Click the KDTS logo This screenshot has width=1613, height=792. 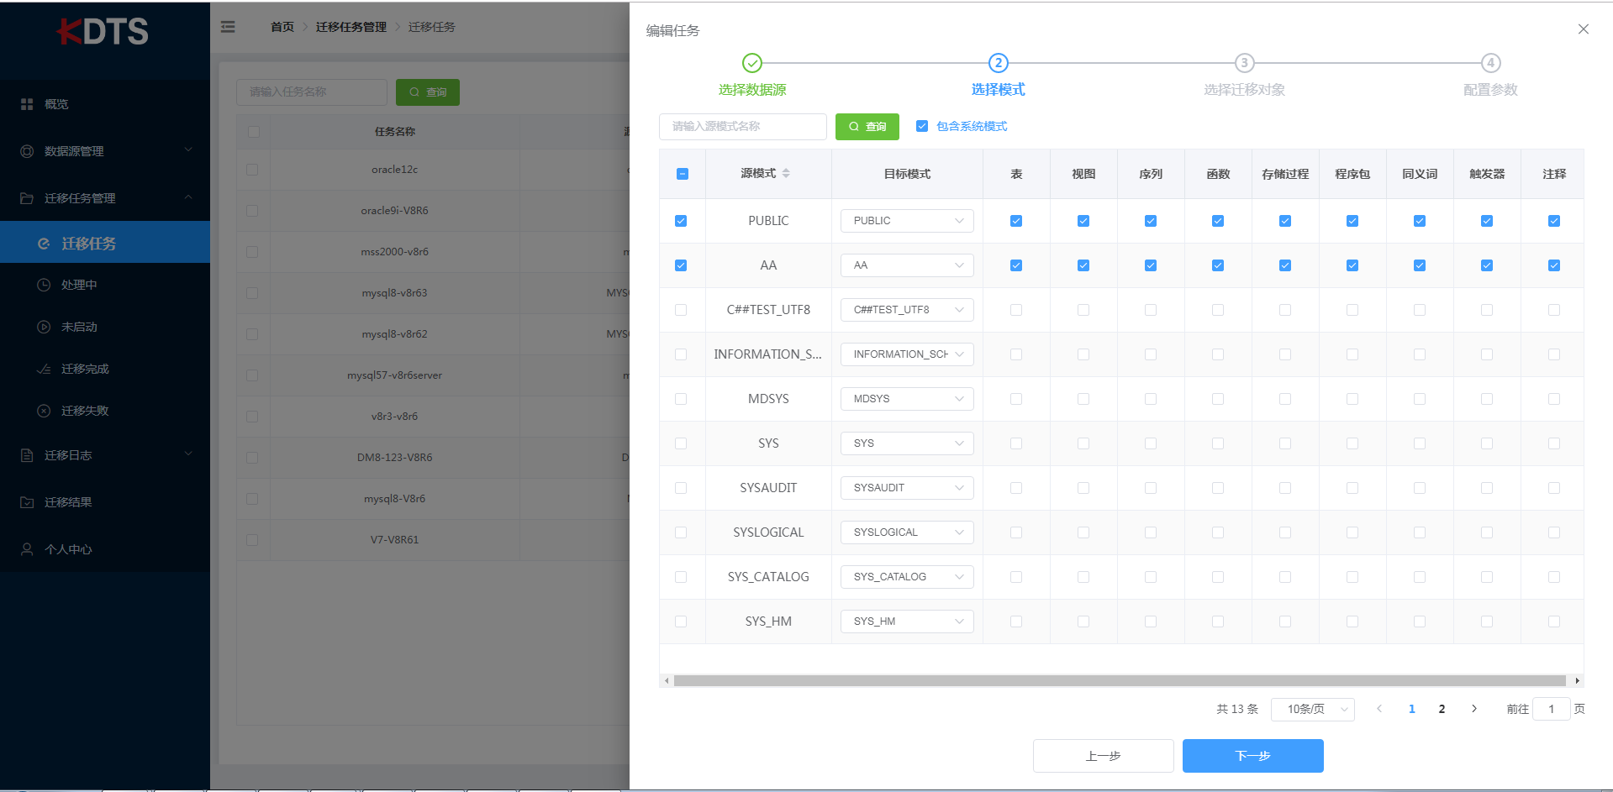click(x=103, y=32)
